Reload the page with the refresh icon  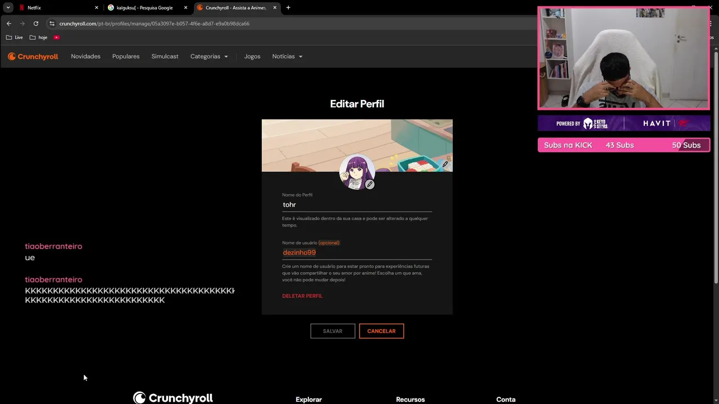coord(35,24)
